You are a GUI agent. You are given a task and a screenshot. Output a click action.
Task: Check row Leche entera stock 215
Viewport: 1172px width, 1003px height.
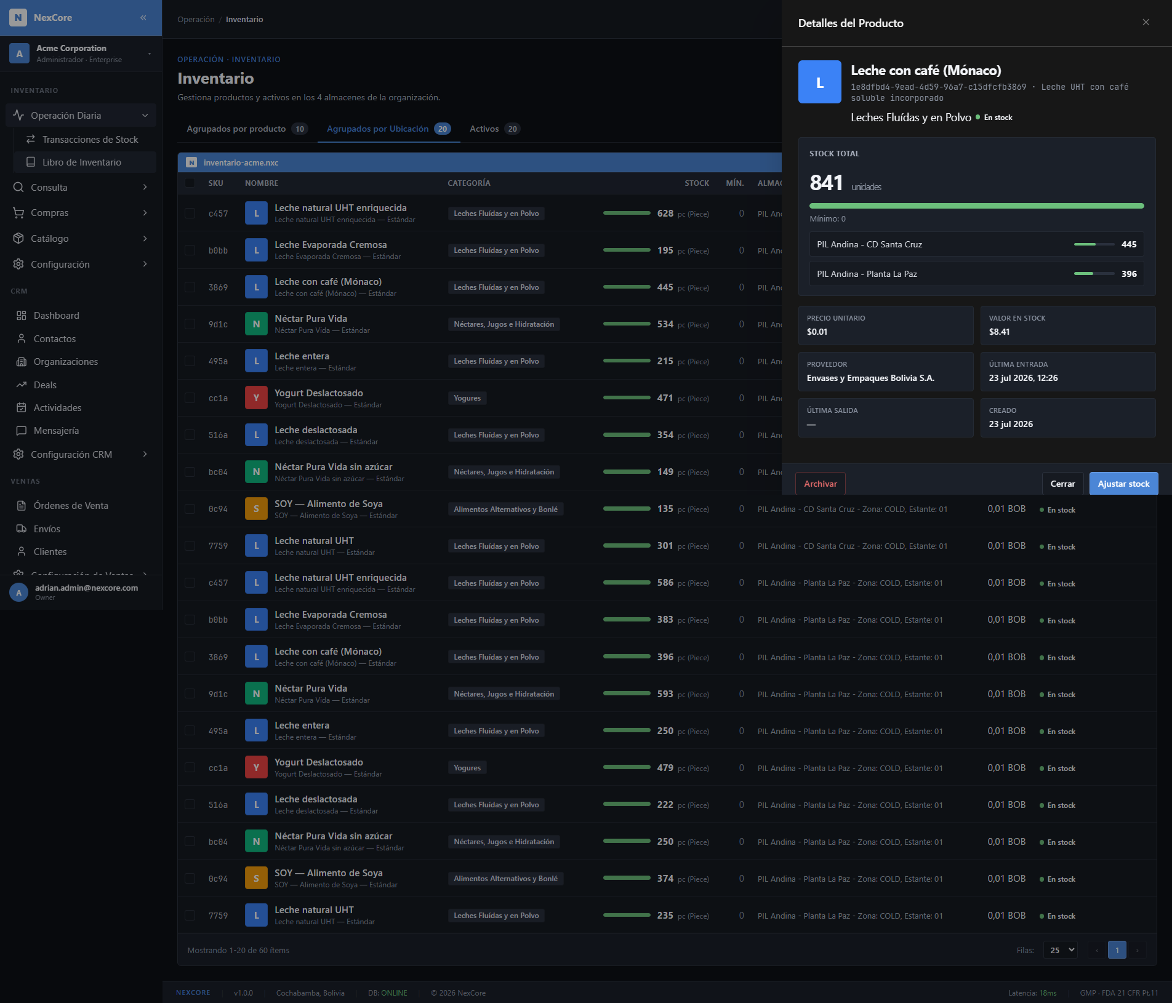(x=190, y=361)
